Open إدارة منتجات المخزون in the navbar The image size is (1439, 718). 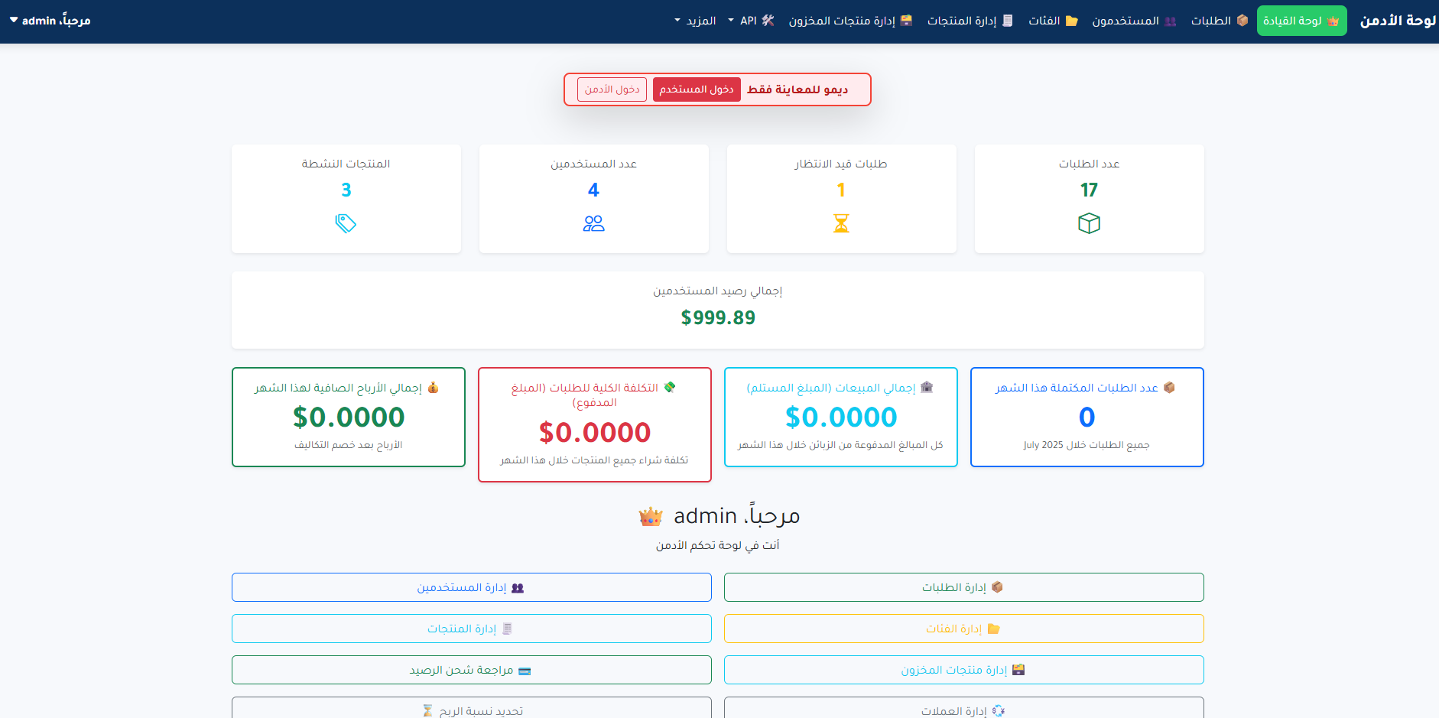click(850, 21)
